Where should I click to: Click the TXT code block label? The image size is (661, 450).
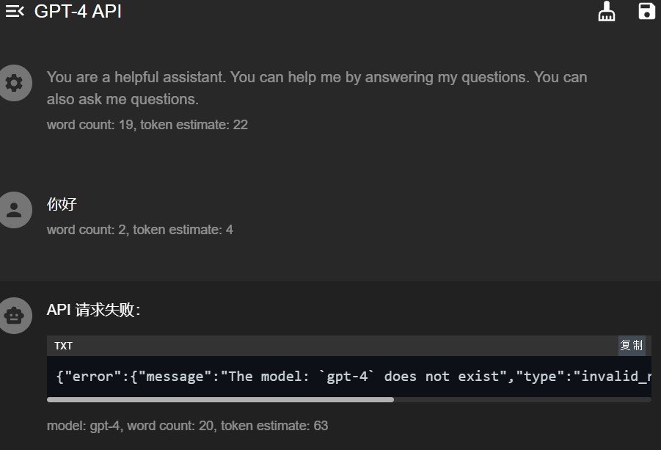pyautogui.click(x=63, y=346)
